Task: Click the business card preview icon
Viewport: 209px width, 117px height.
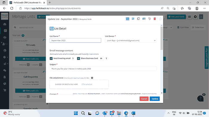Action: click(x=101, y=59)
